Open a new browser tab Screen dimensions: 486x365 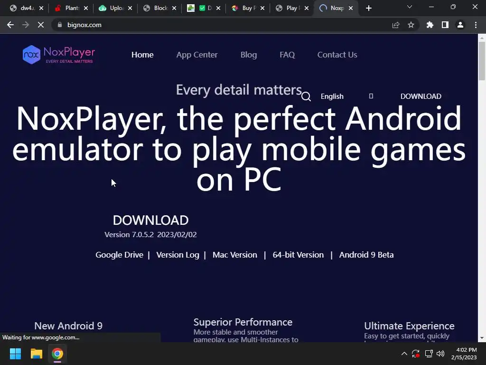click(368, 8)
